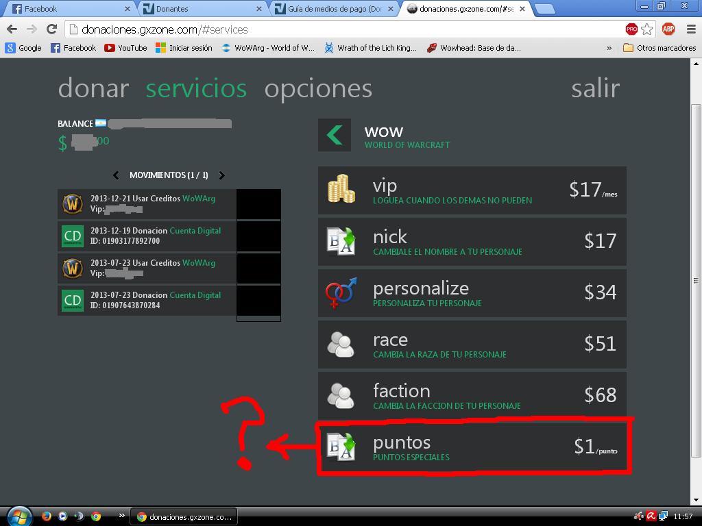Click the nick rename icon
The image size is (702, 526).
pos(341,240)
